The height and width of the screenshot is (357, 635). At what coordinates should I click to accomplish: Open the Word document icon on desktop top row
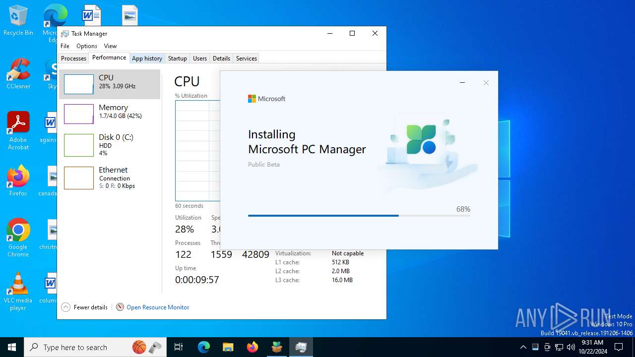pos(91,15)
